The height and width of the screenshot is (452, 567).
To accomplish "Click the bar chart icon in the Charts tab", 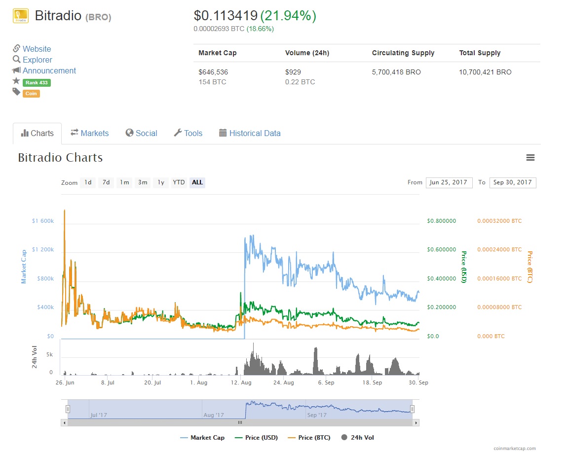I will coord(25,133).
